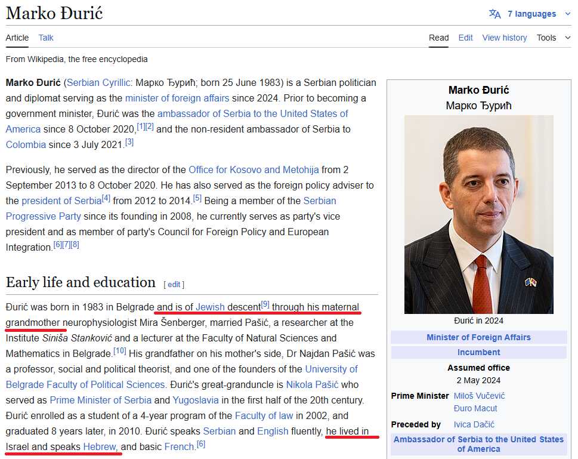Switch to the Article tab
Screen dimensions: 578x459
click(x=17, y=38)
